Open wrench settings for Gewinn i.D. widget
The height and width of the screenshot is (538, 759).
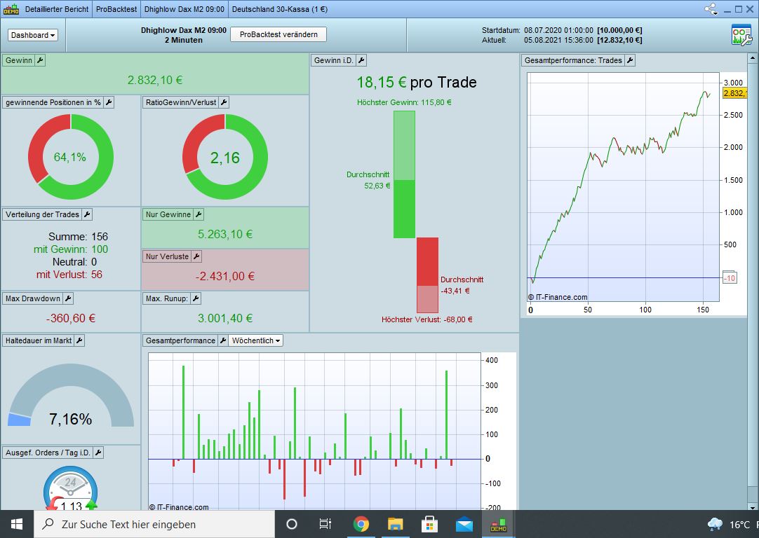coord(361,60)
